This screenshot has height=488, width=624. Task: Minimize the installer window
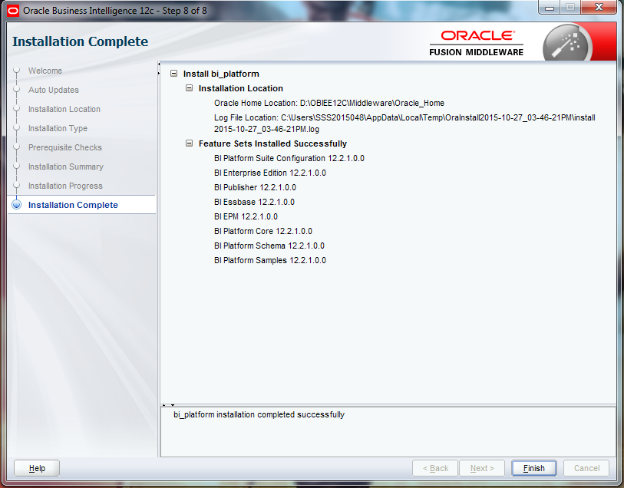point(550,7)
